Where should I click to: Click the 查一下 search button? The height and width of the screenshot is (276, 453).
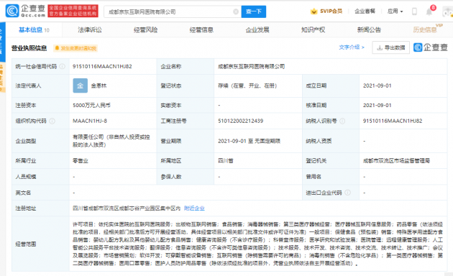[254, 11]
